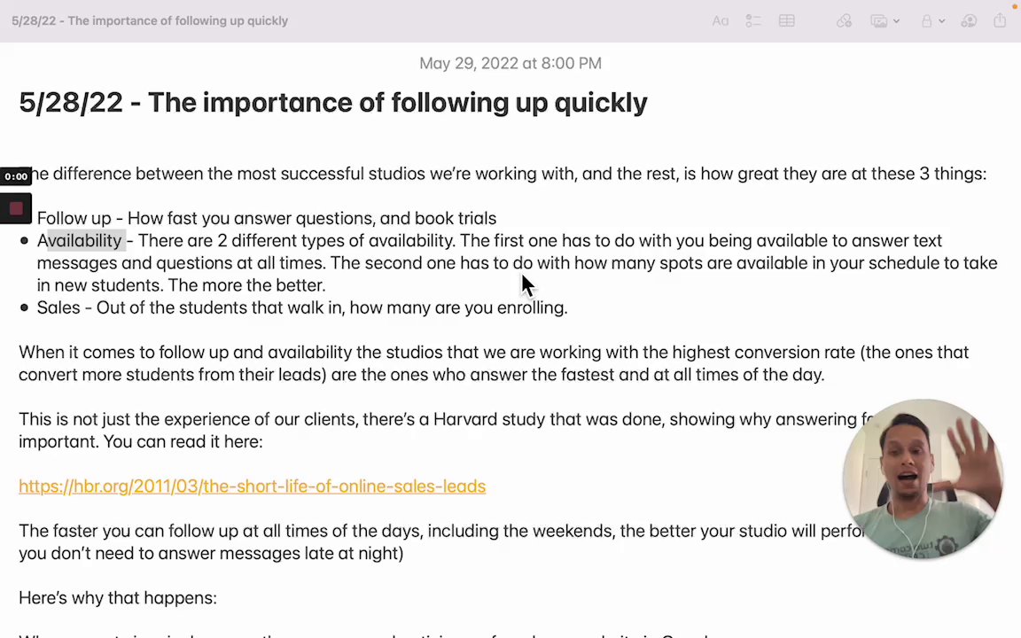The height and width of the screenshot is (638, 1021).
Task: Click the May 29, 2022 date stamp
Action: 510,63
